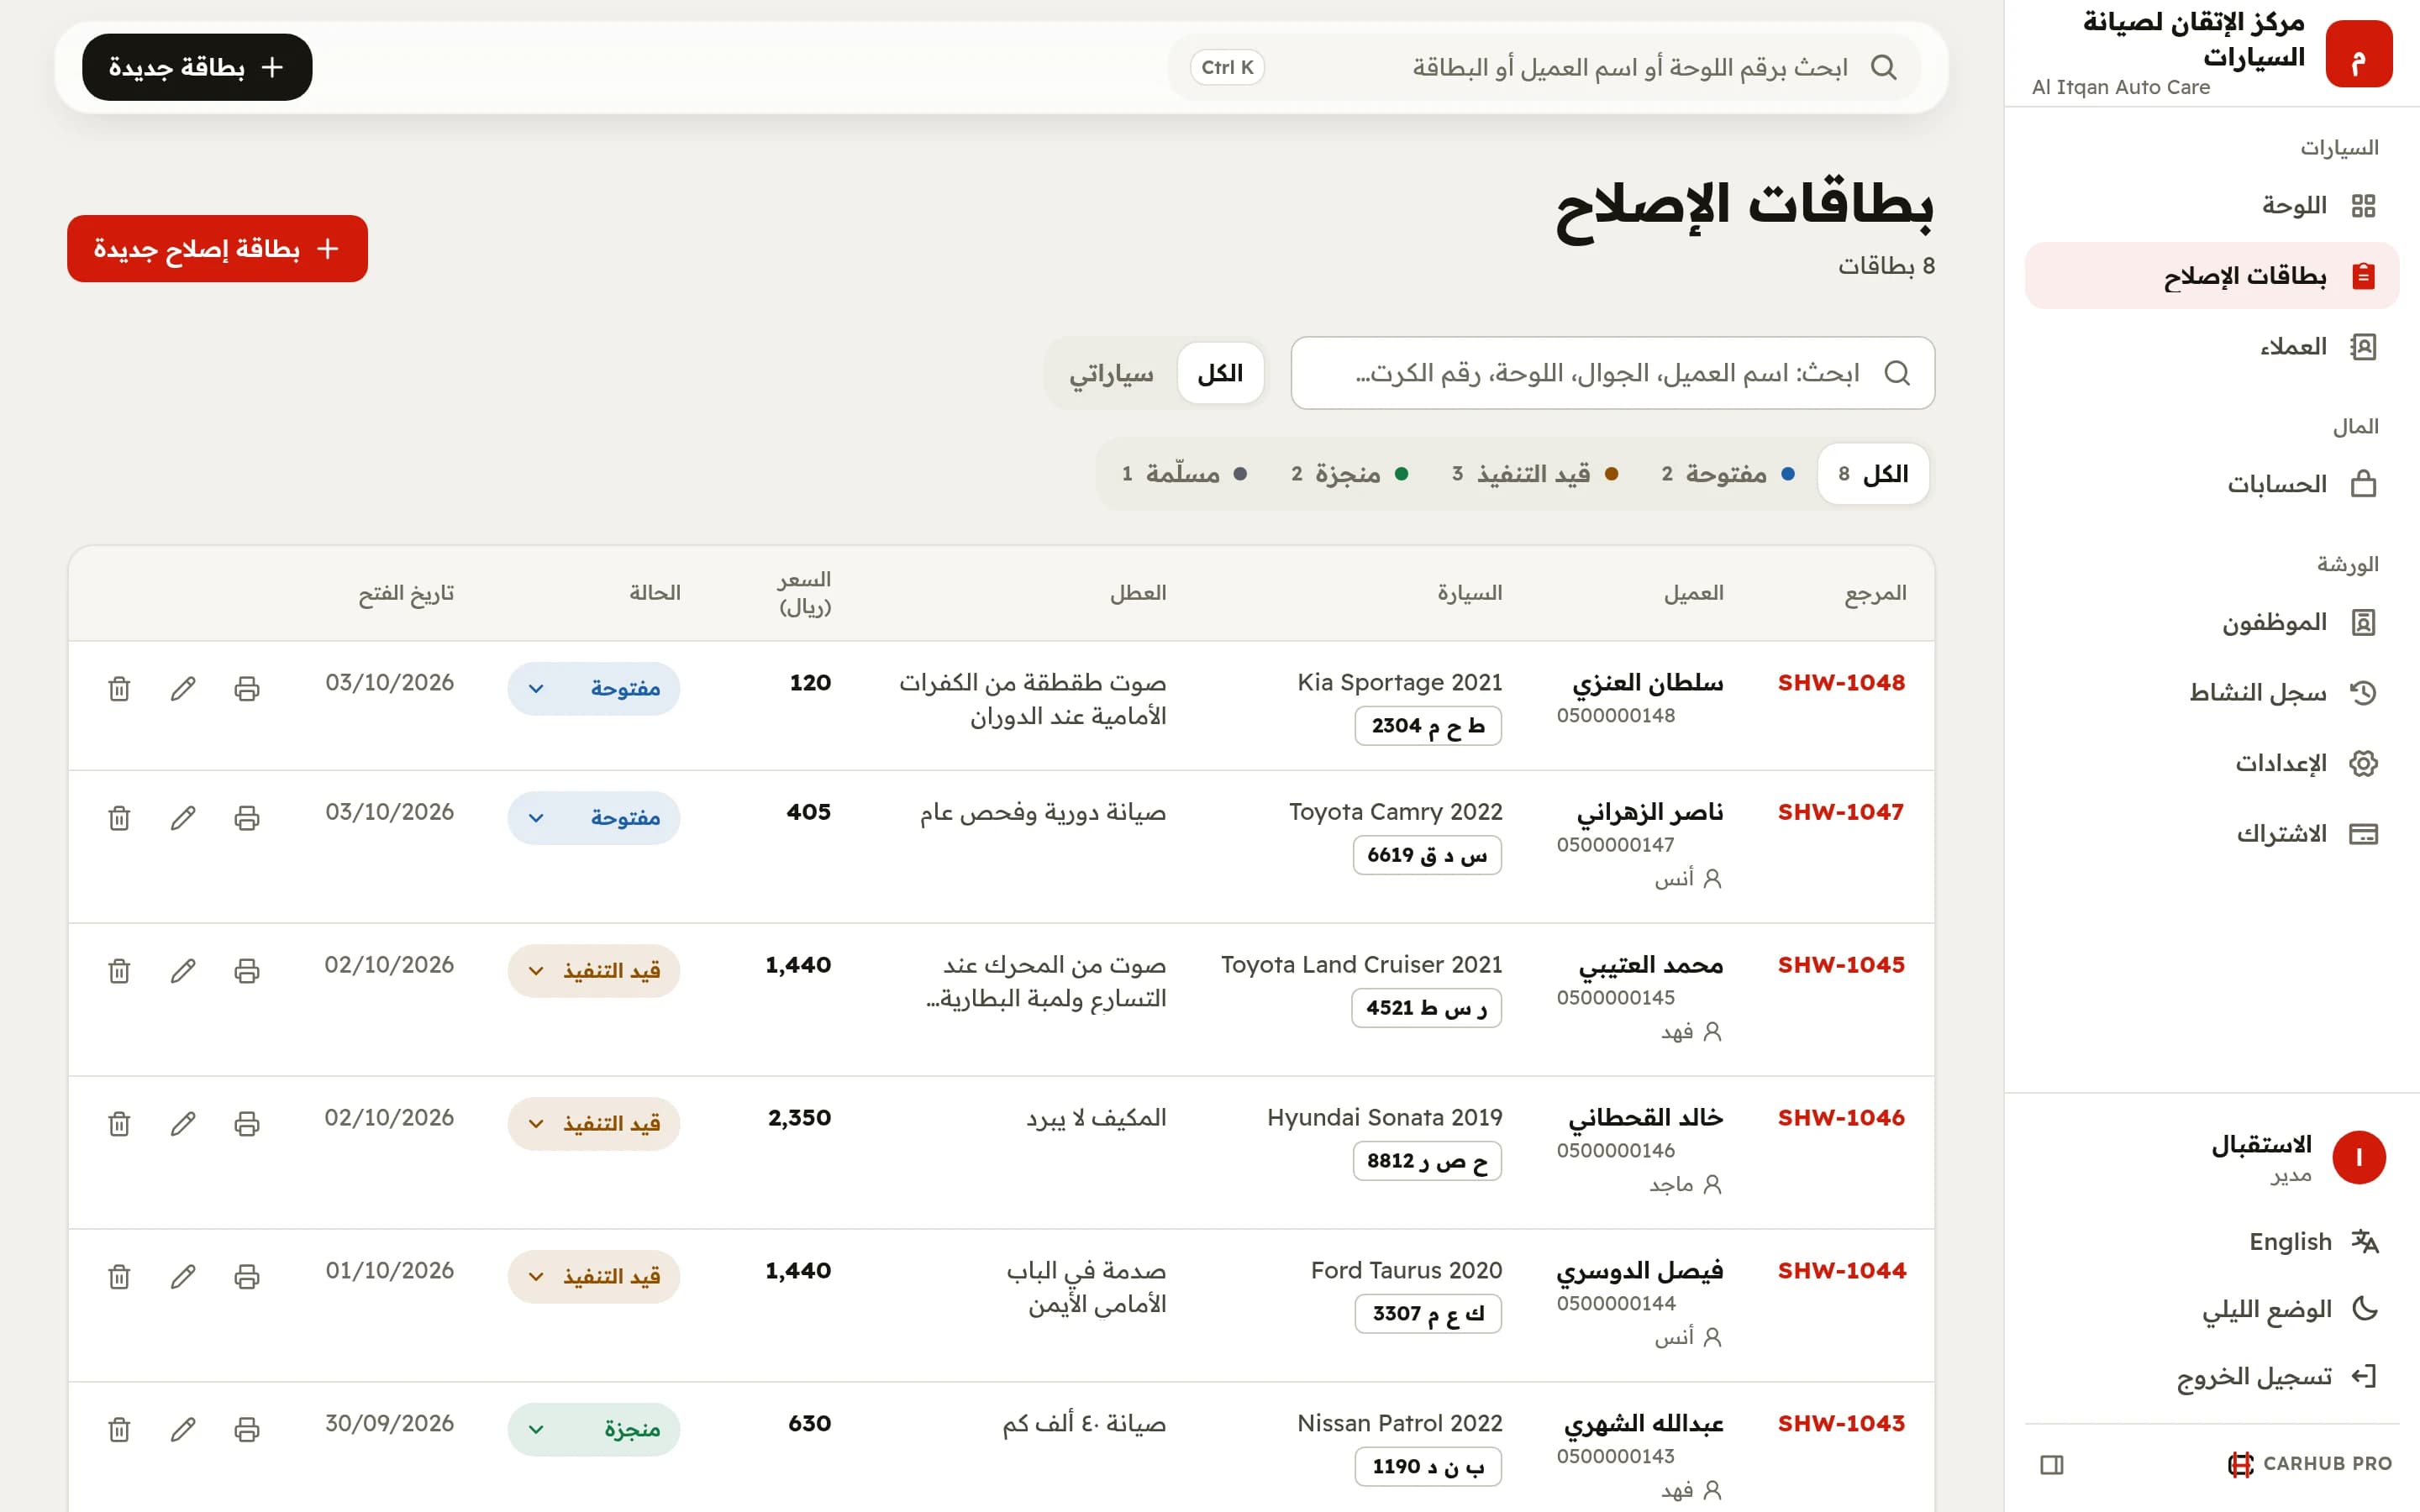This screenshot has width=2420, height=1512.
Task: Open status dropdown قيد التنفيذ for SHW-1046
Action: click(x=594, y=1124)
